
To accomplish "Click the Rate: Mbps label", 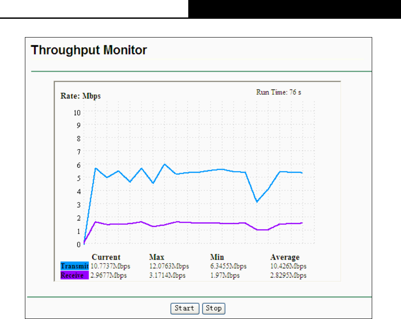I will [80, 96].
